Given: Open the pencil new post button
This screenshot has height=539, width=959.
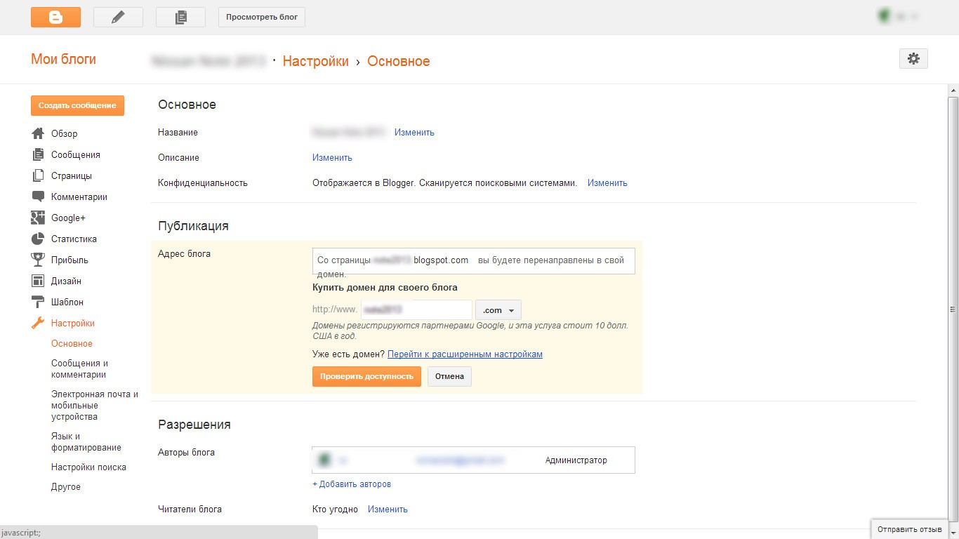Looking at the screenshot, I should click(x=118, y=17).
